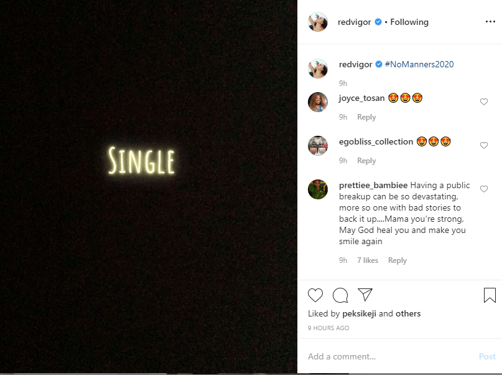Click the Following button in header
Screen dimensions: 502x375
[409, 22]
